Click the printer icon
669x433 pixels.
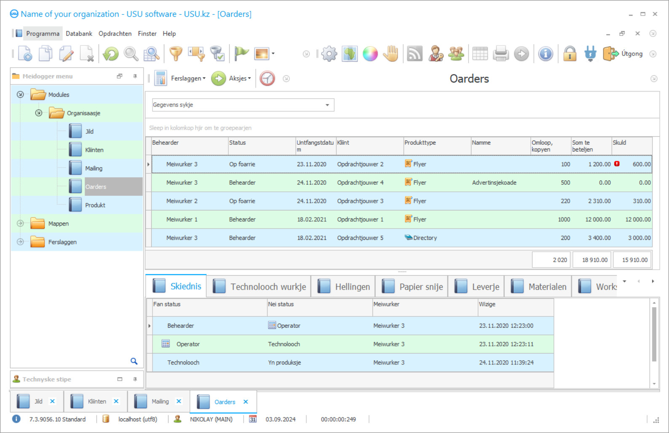[x=501, y=54]
